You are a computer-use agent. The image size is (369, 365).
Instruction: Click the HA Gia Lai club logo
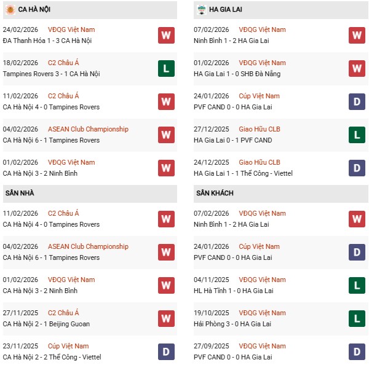pyautogui.click(x=201, y=10)
